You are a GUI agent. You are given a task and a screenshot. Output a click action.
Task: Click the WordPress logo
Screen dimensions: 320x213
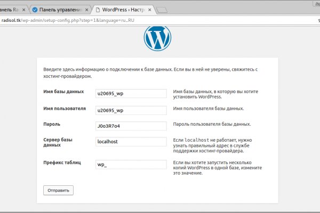[158, 38]
